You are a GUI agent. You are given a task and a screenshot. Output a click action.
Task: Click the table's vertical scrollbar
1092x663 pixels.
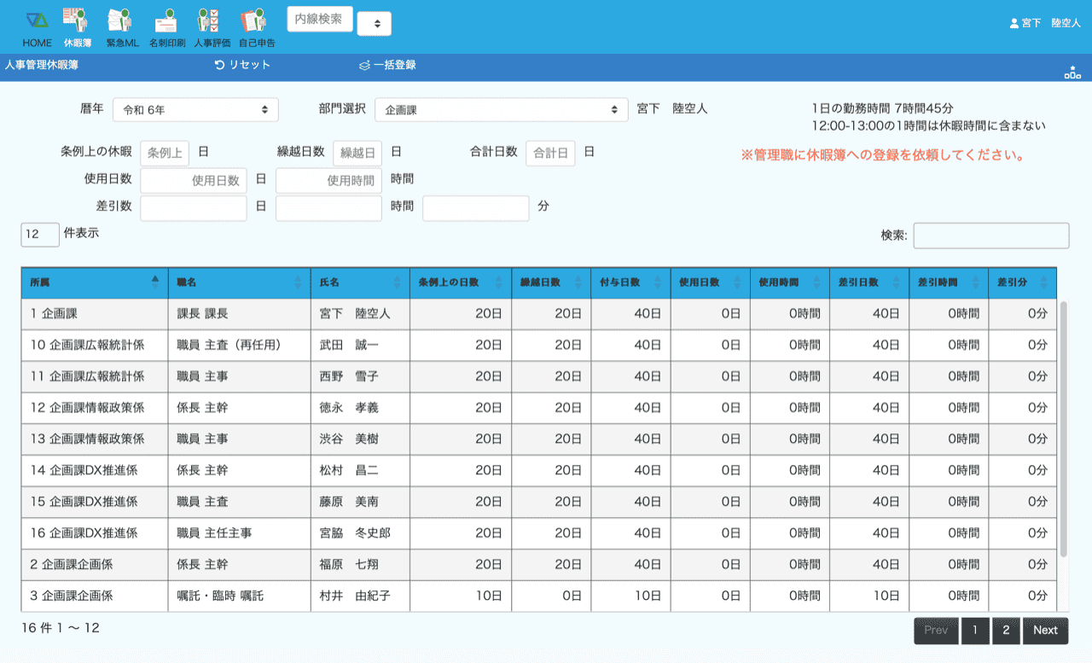click(x=1063, y=427)
